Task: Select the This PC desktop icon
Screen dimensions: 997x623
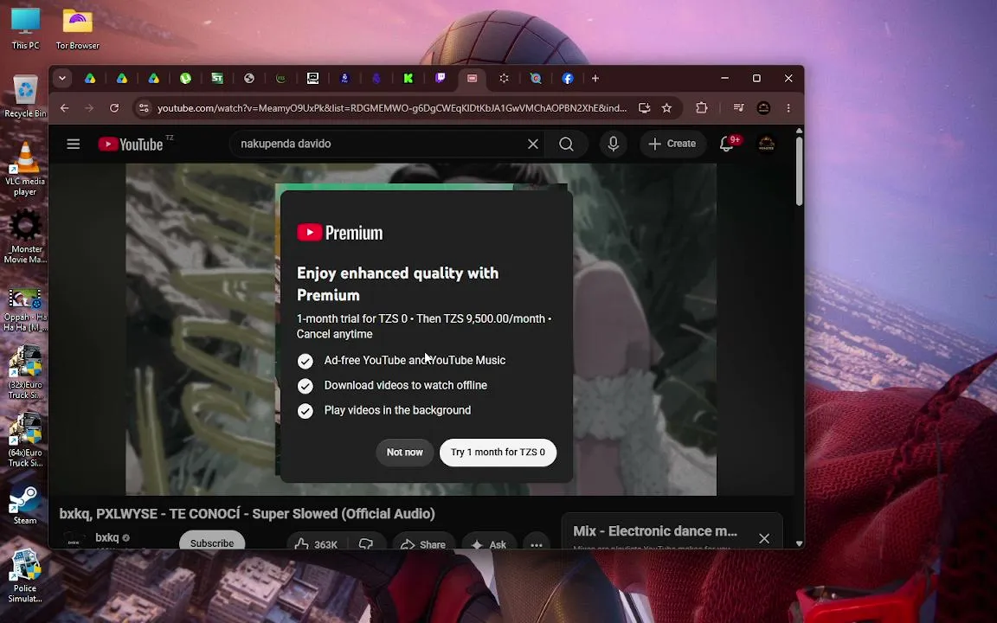Action: tap(25, 29)
